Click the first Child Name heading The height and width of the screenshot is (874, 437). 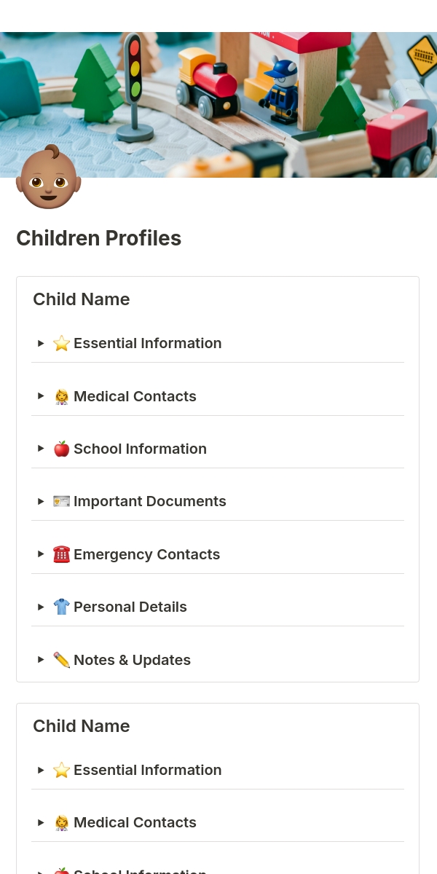click(x=82, y=299)
